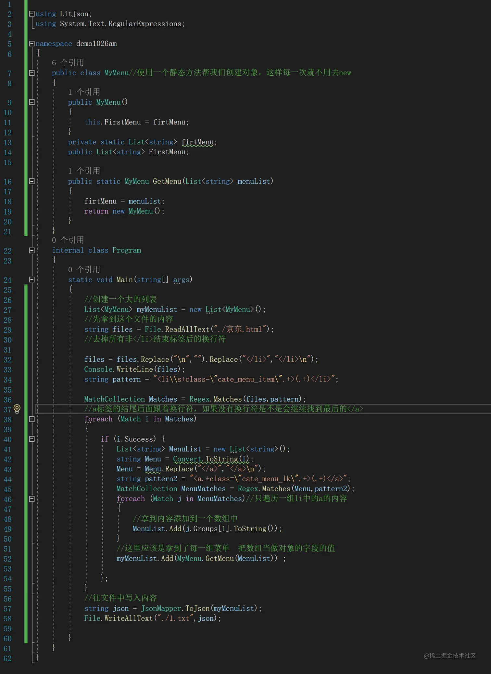Collapse the foreach over Matches loop
The image size is (491, 674).
[x=32, y=419]
